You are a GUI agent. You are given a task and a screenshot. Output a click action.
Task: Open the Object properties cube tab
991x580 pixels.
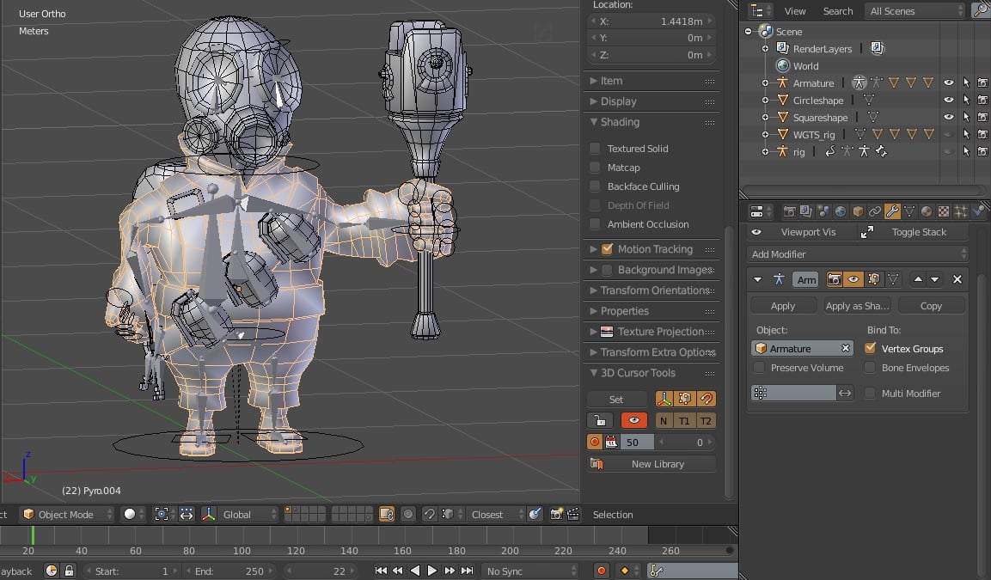tap(858, 211)
